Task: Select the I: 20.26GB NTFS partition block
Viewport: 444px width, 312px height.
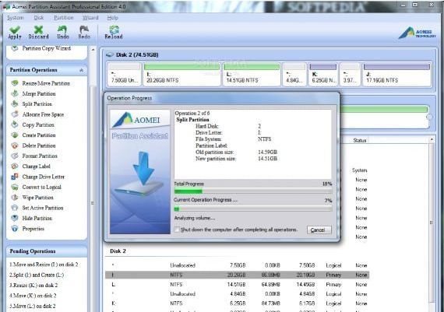Action: (181, 75)
